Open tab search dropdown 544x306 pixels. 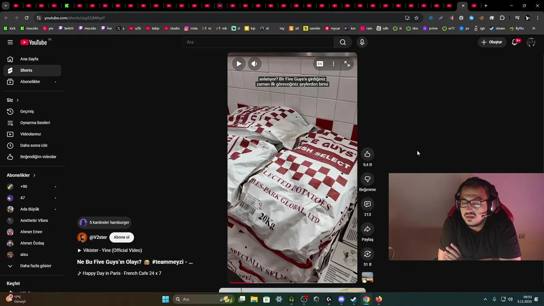click(6, 6)
